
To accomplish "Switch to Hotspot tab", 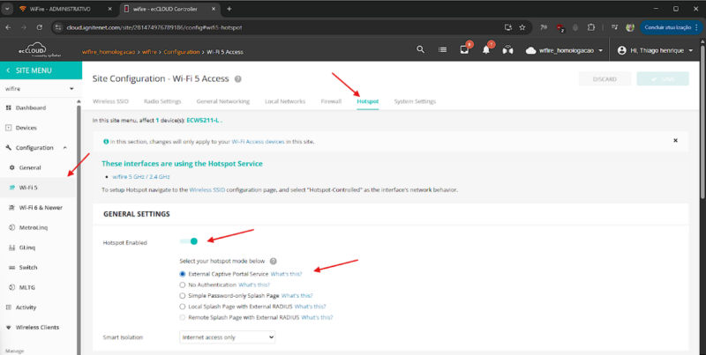I will (368, 101).
